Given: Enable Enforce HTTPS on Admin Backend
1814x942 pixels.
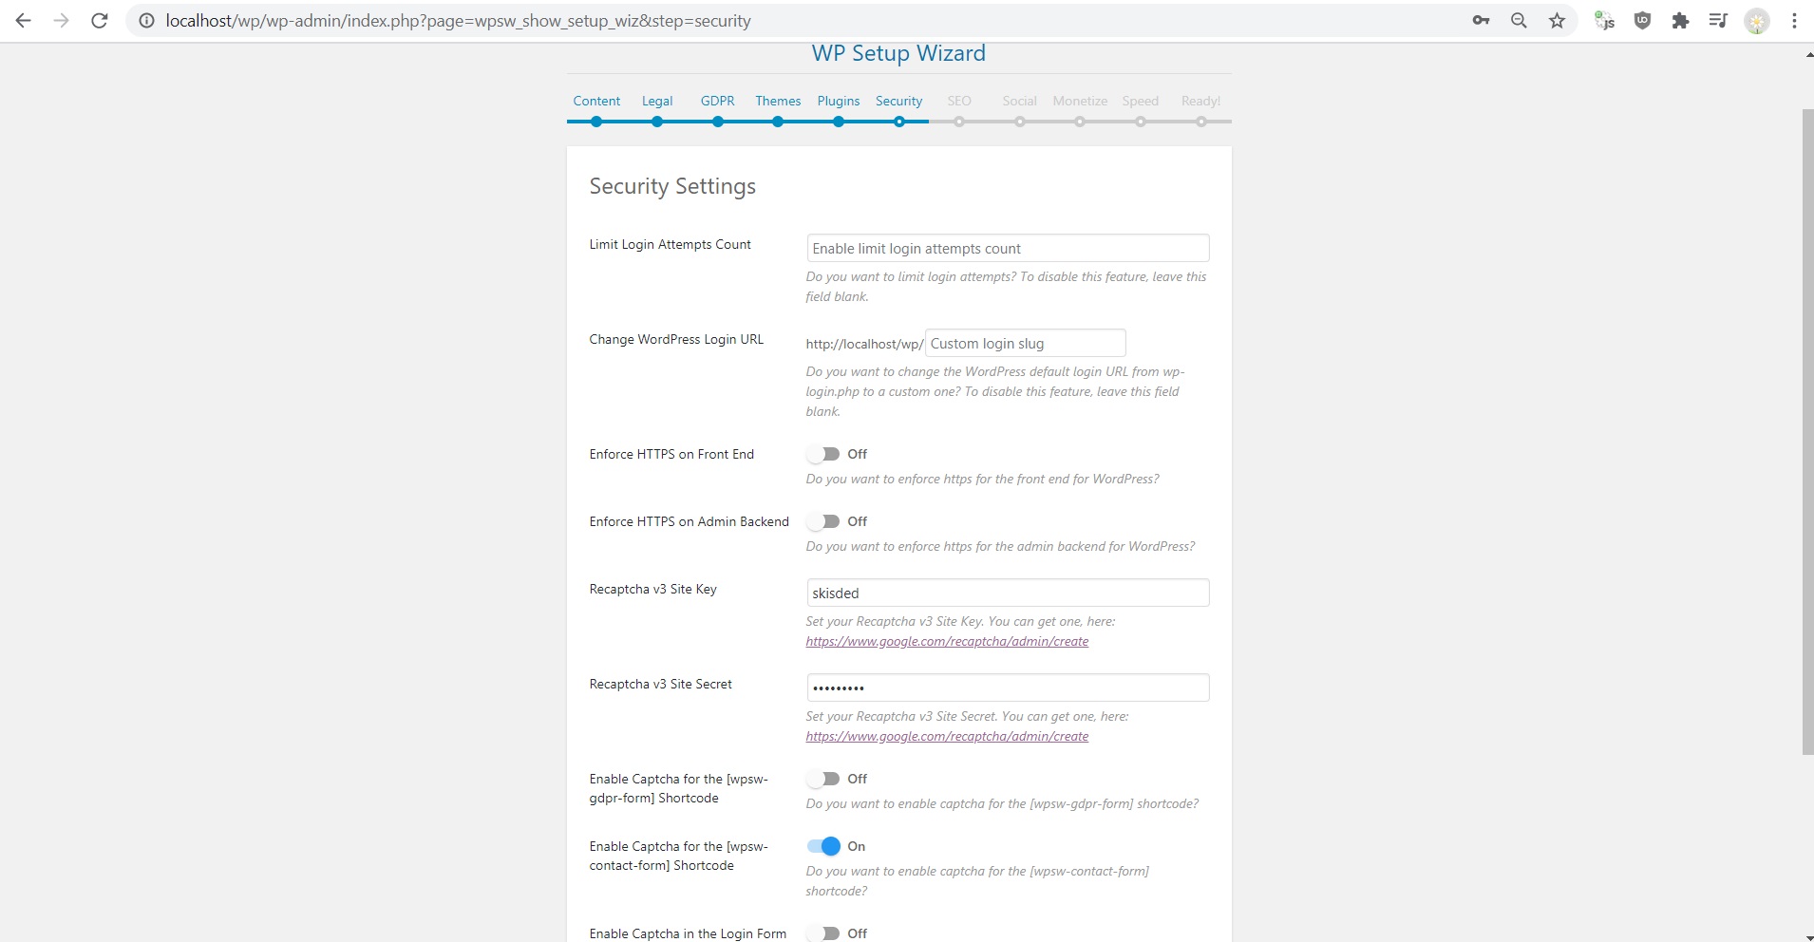Looking at the screenshot, I should [x=823, y=521].
